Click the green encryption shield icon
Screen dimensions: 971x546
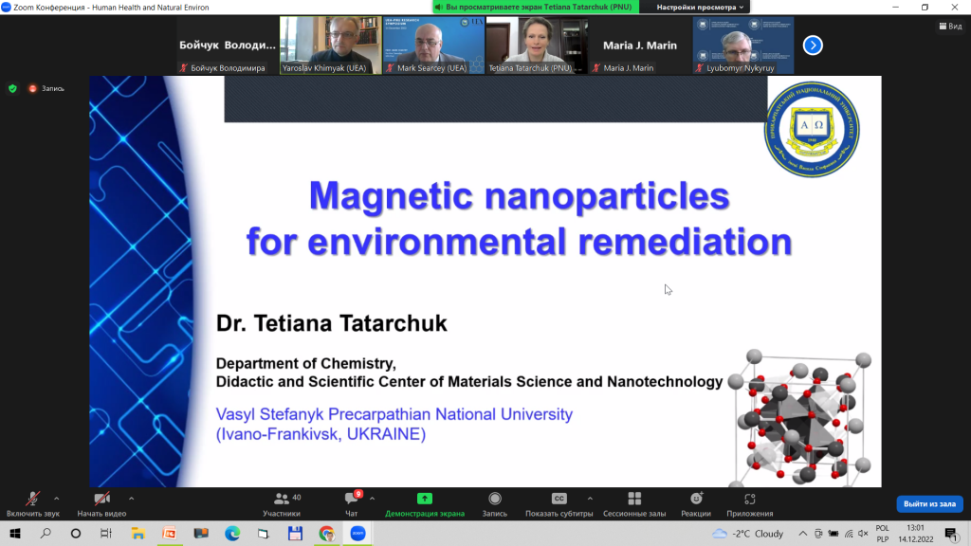click(12, 88)
